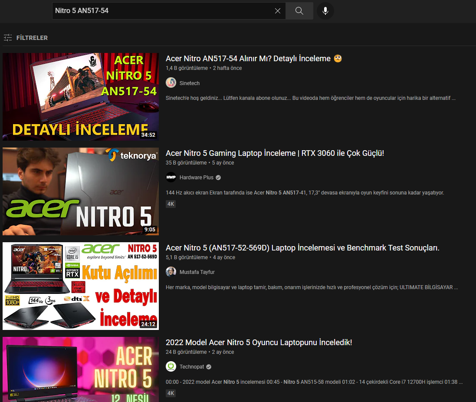Click the '1,4 B görüntüleme' view count
Viewport: 476px width, 402px height.
[187, 68]
